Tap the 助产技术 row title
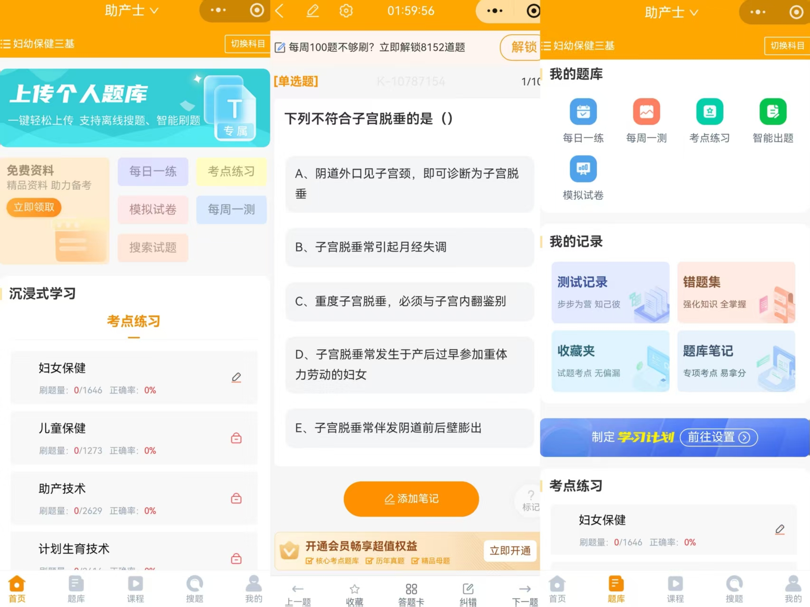This screenshot has width=810, height=607. point(62,488)
